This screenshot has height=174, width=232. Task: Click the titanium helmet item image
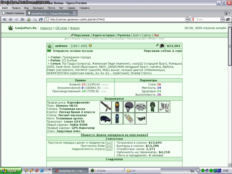[x=129, y=107]
